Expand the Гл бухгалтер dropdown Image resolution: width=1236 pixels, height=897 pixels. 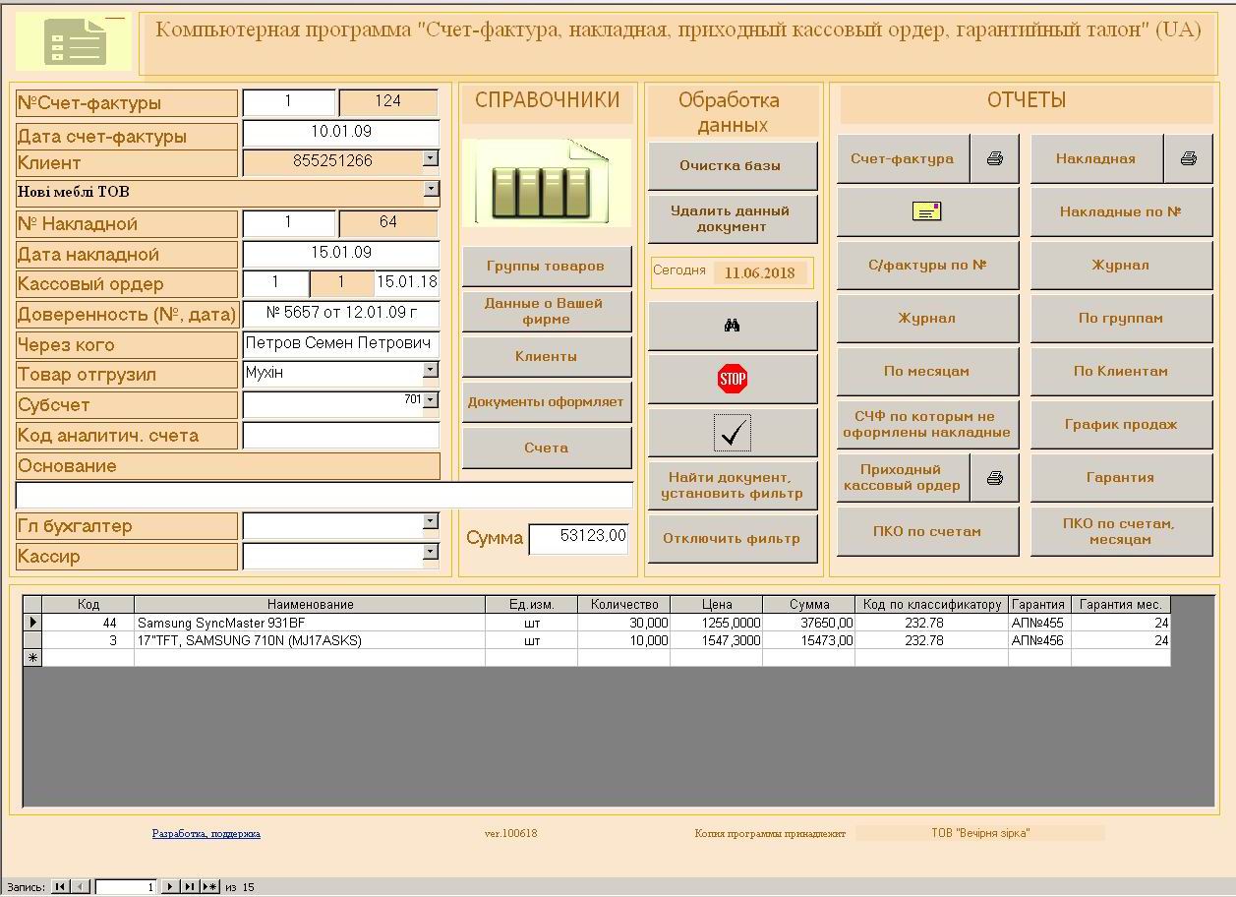431,521
